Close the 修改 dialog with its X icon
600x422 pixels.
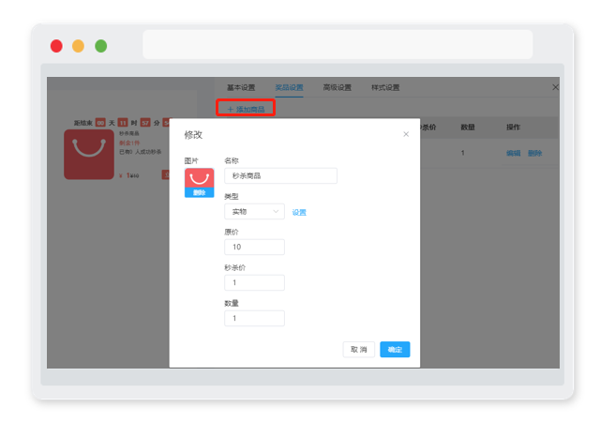point(406,134)
